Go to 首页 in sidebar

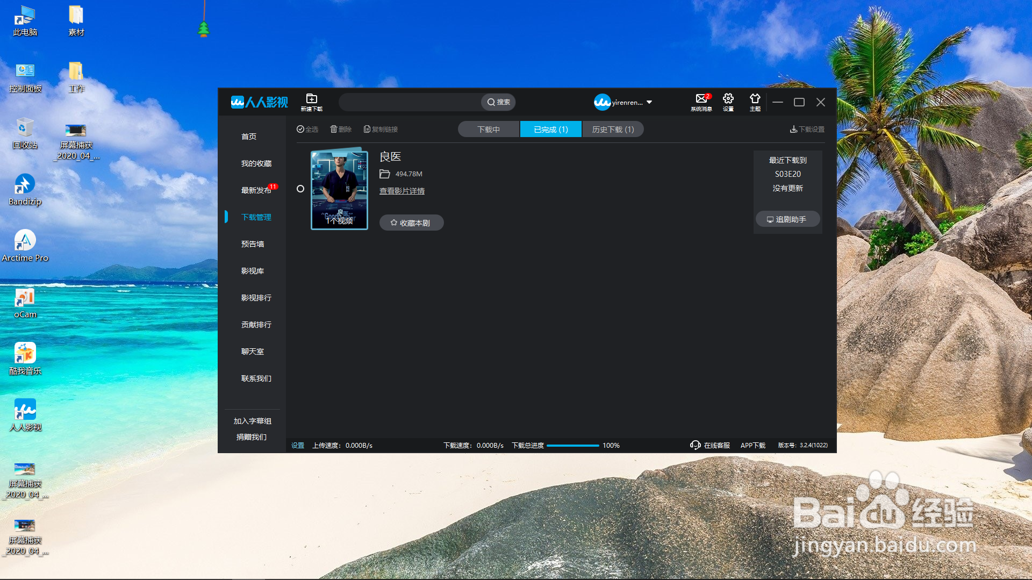point(249,137)
